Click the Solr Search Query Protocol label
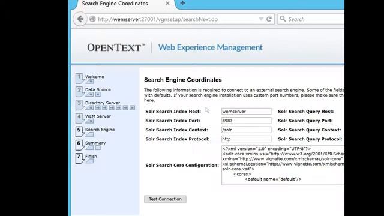 [310, 139]
